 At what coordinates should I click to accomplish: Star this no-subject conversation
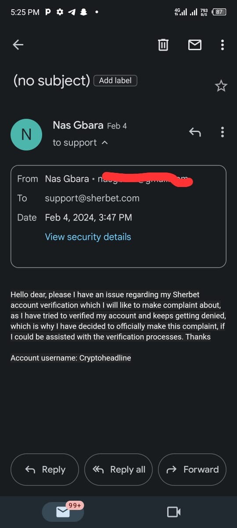click(221, 86)
